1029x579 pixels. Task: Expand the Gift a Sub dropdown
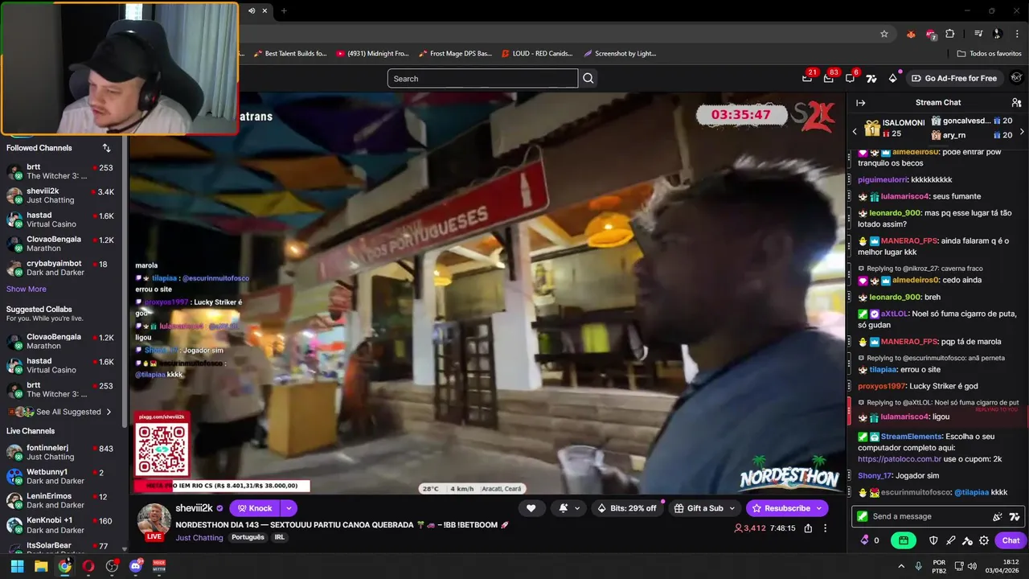pyautogui.click(x=731, y=508)
